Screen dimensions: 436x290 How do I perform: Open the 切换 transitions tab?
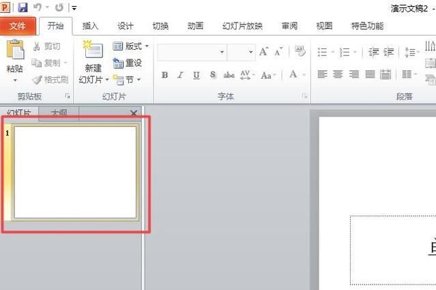160,26
